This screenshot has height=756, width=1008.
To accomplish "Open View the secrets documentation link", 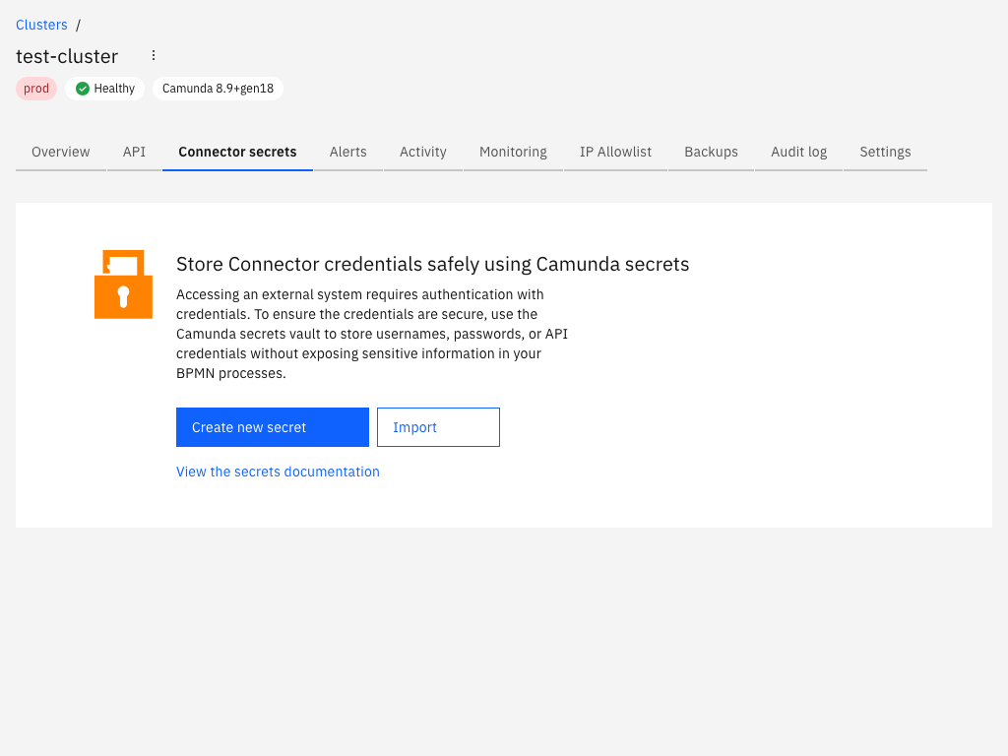I will click(278, 472).
